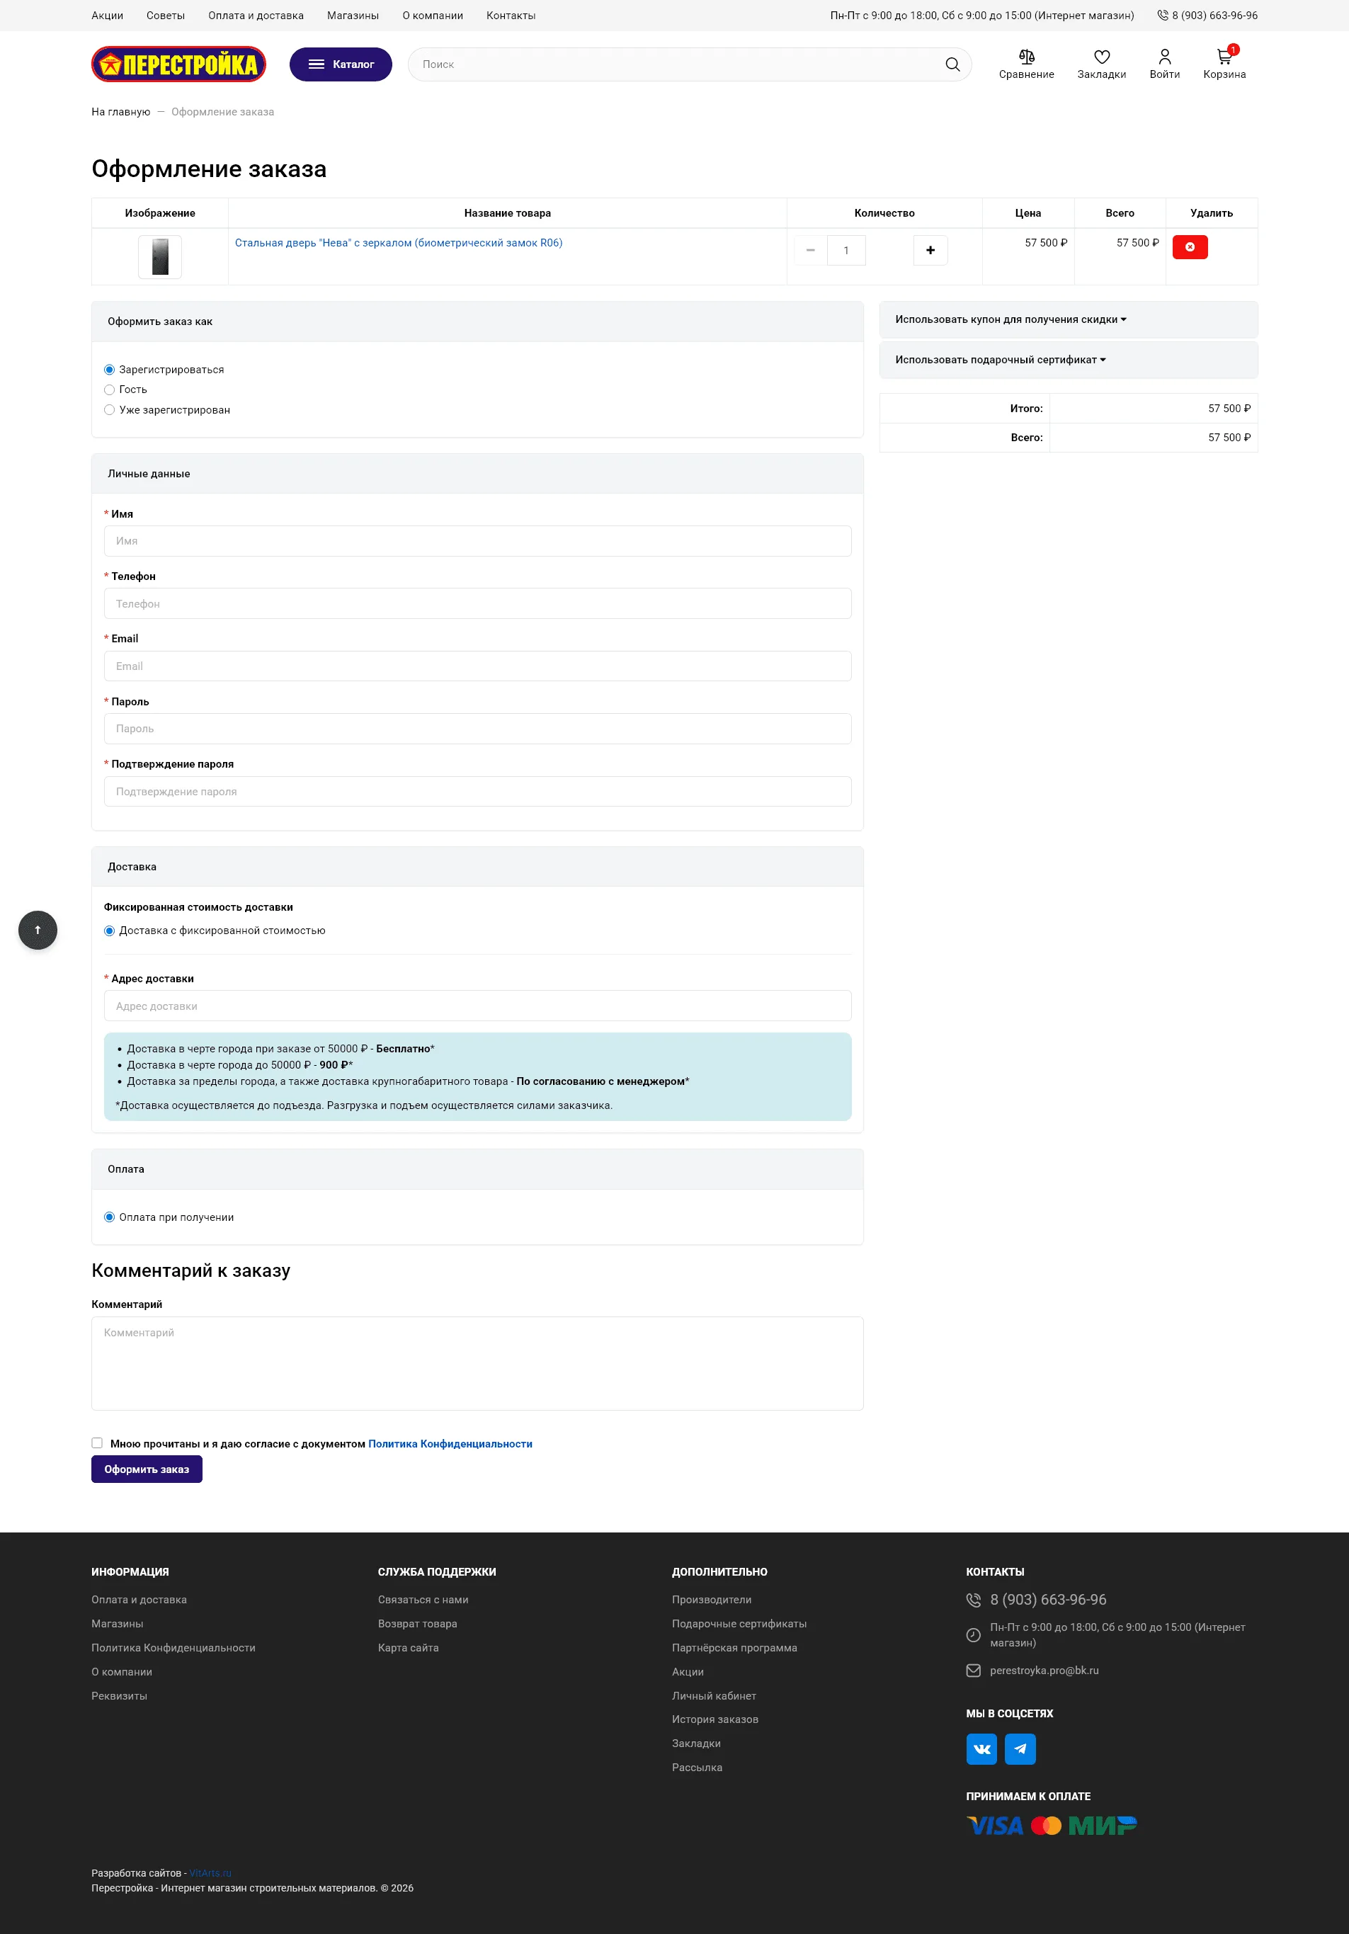This screenshot has height=1934, width=1349.
Task: Open the Telegram social icon
Action: 1020,1748
